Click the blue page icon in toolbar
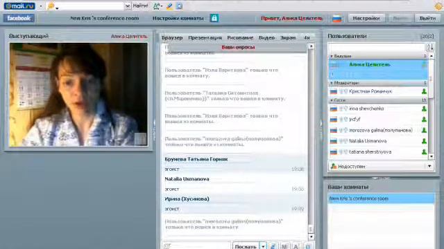Image resolution: width=444 pixels, height=249 pixels. 180,6
